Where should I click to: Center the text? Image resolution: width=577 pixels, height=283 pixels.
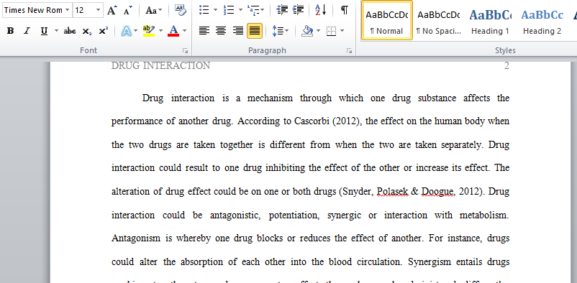[x=221, y=31]
